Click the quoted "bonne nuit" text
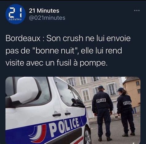Image resolution: width=146 pixels, height=144 pixels. [55, 51]
